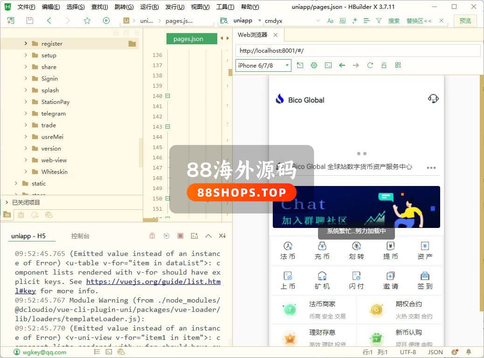Screen dimensions: 484x358
Task: Open the browser settings gear icon
Action: (x=314, y=65)
